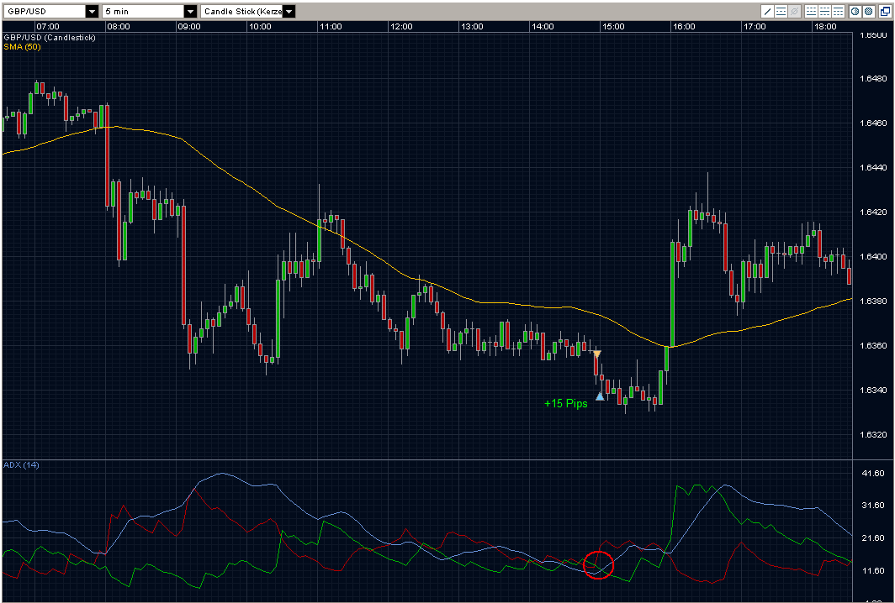This screenshot has height=603, width=895.
Task: Click the ADX (14) indicator label
Action: point(21,465)
